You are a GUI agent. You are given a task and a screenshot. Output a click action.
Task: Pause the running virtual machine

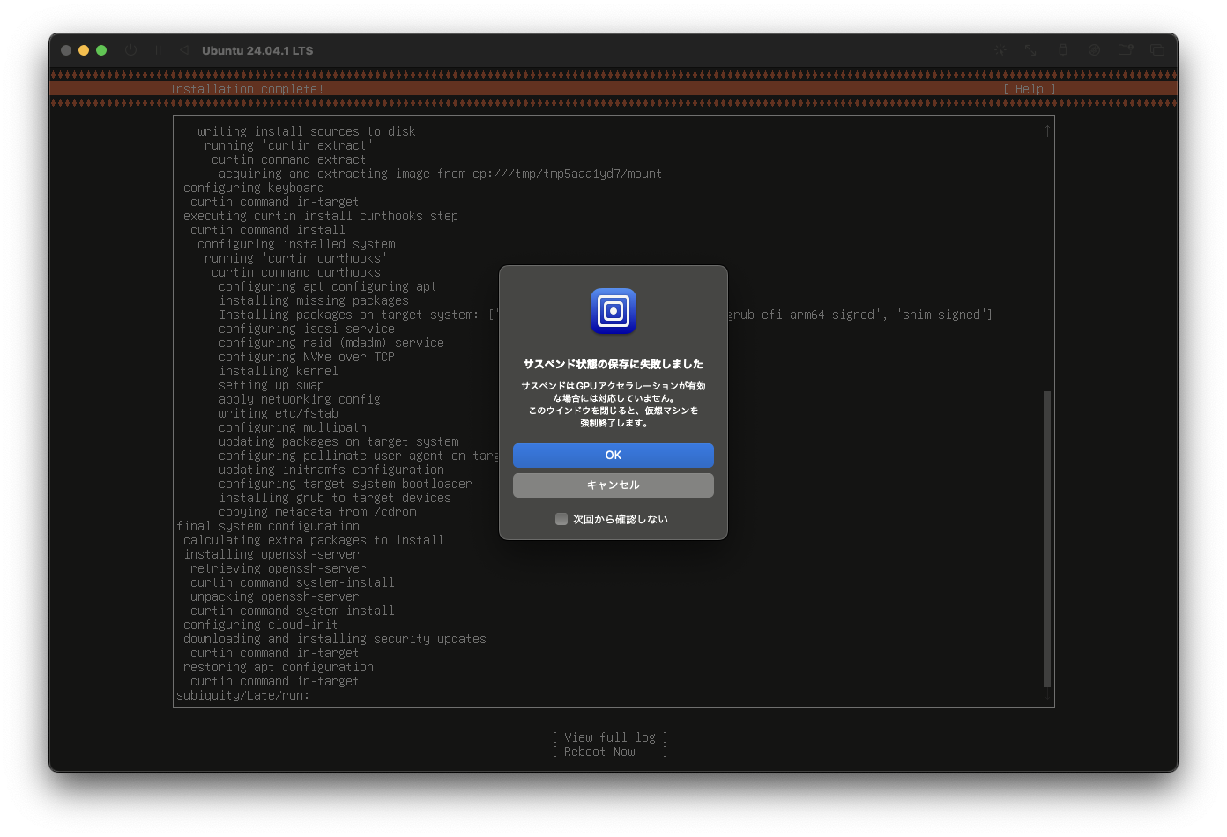pyautogui.click(x=159, y=50)
